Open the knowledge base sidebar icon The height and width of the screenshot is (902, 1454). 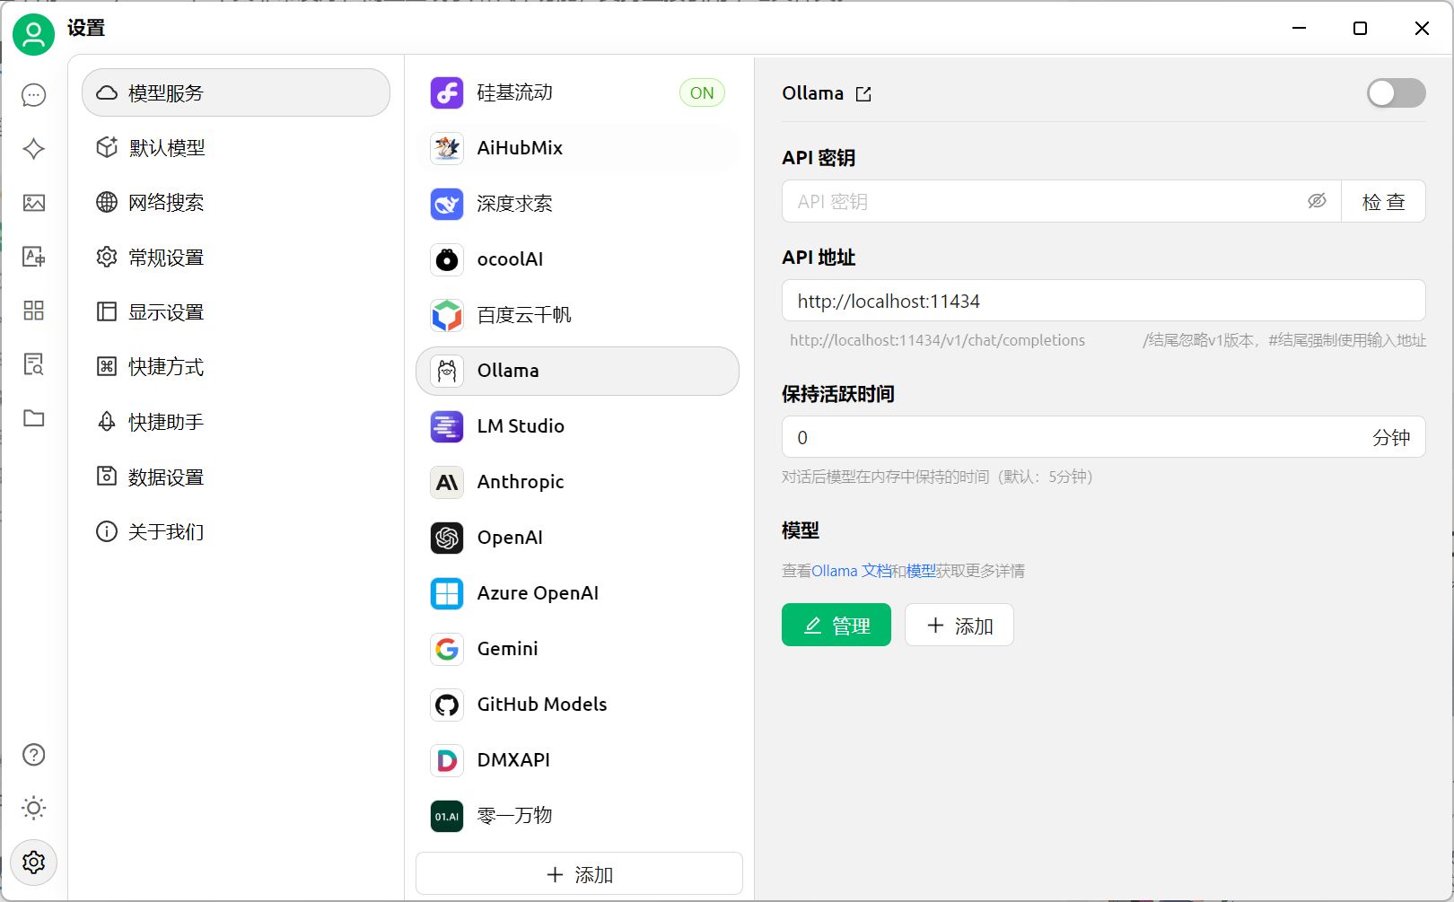pyautogui.click(x=34, y=364)
